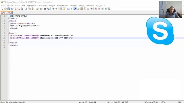The width and height of the screenshot is (184, 103).
Task: Collapse the body tag fold marker
Action: coord(9,33)
